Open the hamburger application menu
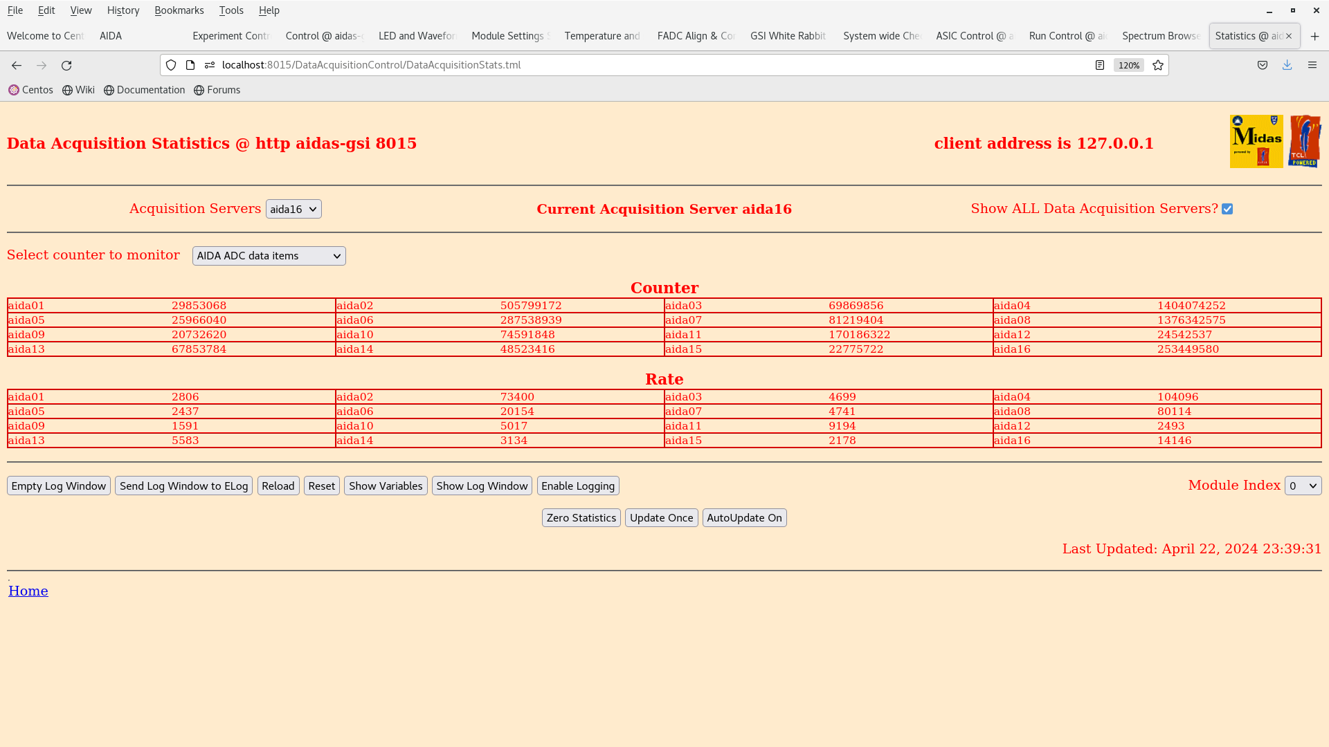This screenshot has height=747, width=1329. point(1312,65)
